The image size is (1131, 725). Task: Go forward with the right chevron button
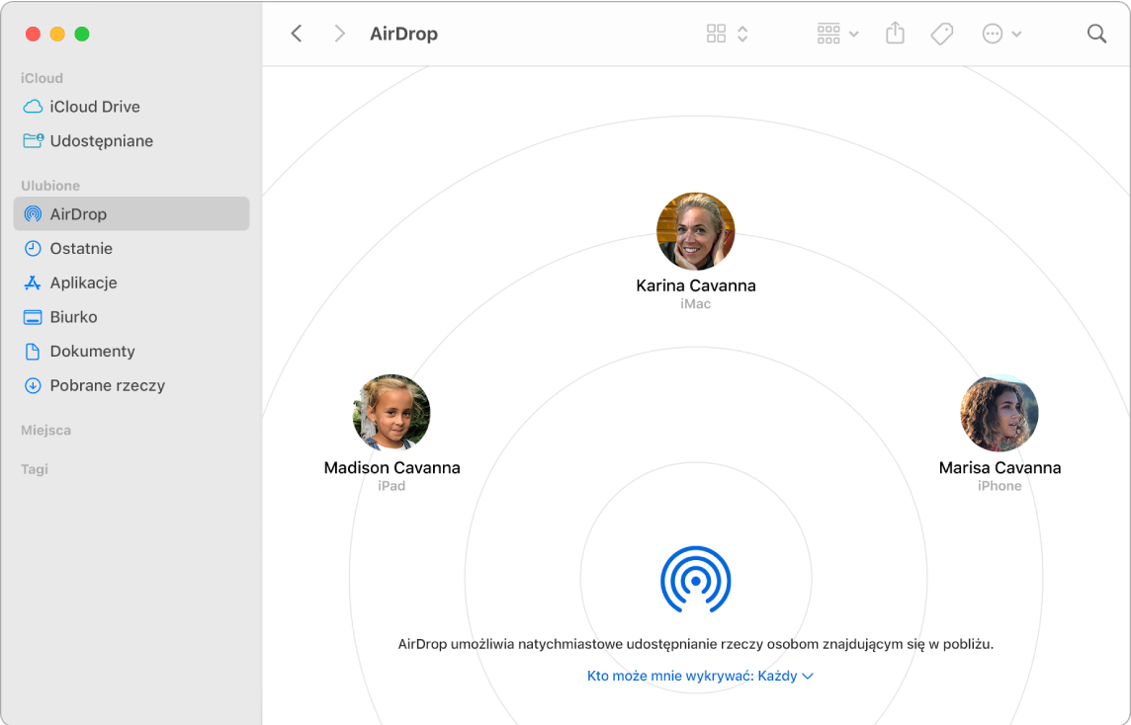[339, 34]
